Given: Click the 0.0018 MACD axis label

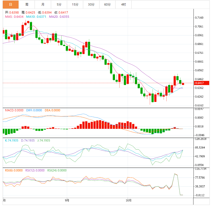Looking at the screenshot, I should pos(199,126).
